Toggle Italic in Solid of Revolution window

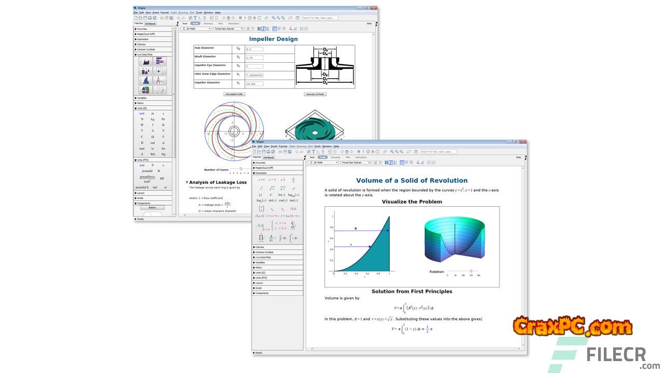391,163
